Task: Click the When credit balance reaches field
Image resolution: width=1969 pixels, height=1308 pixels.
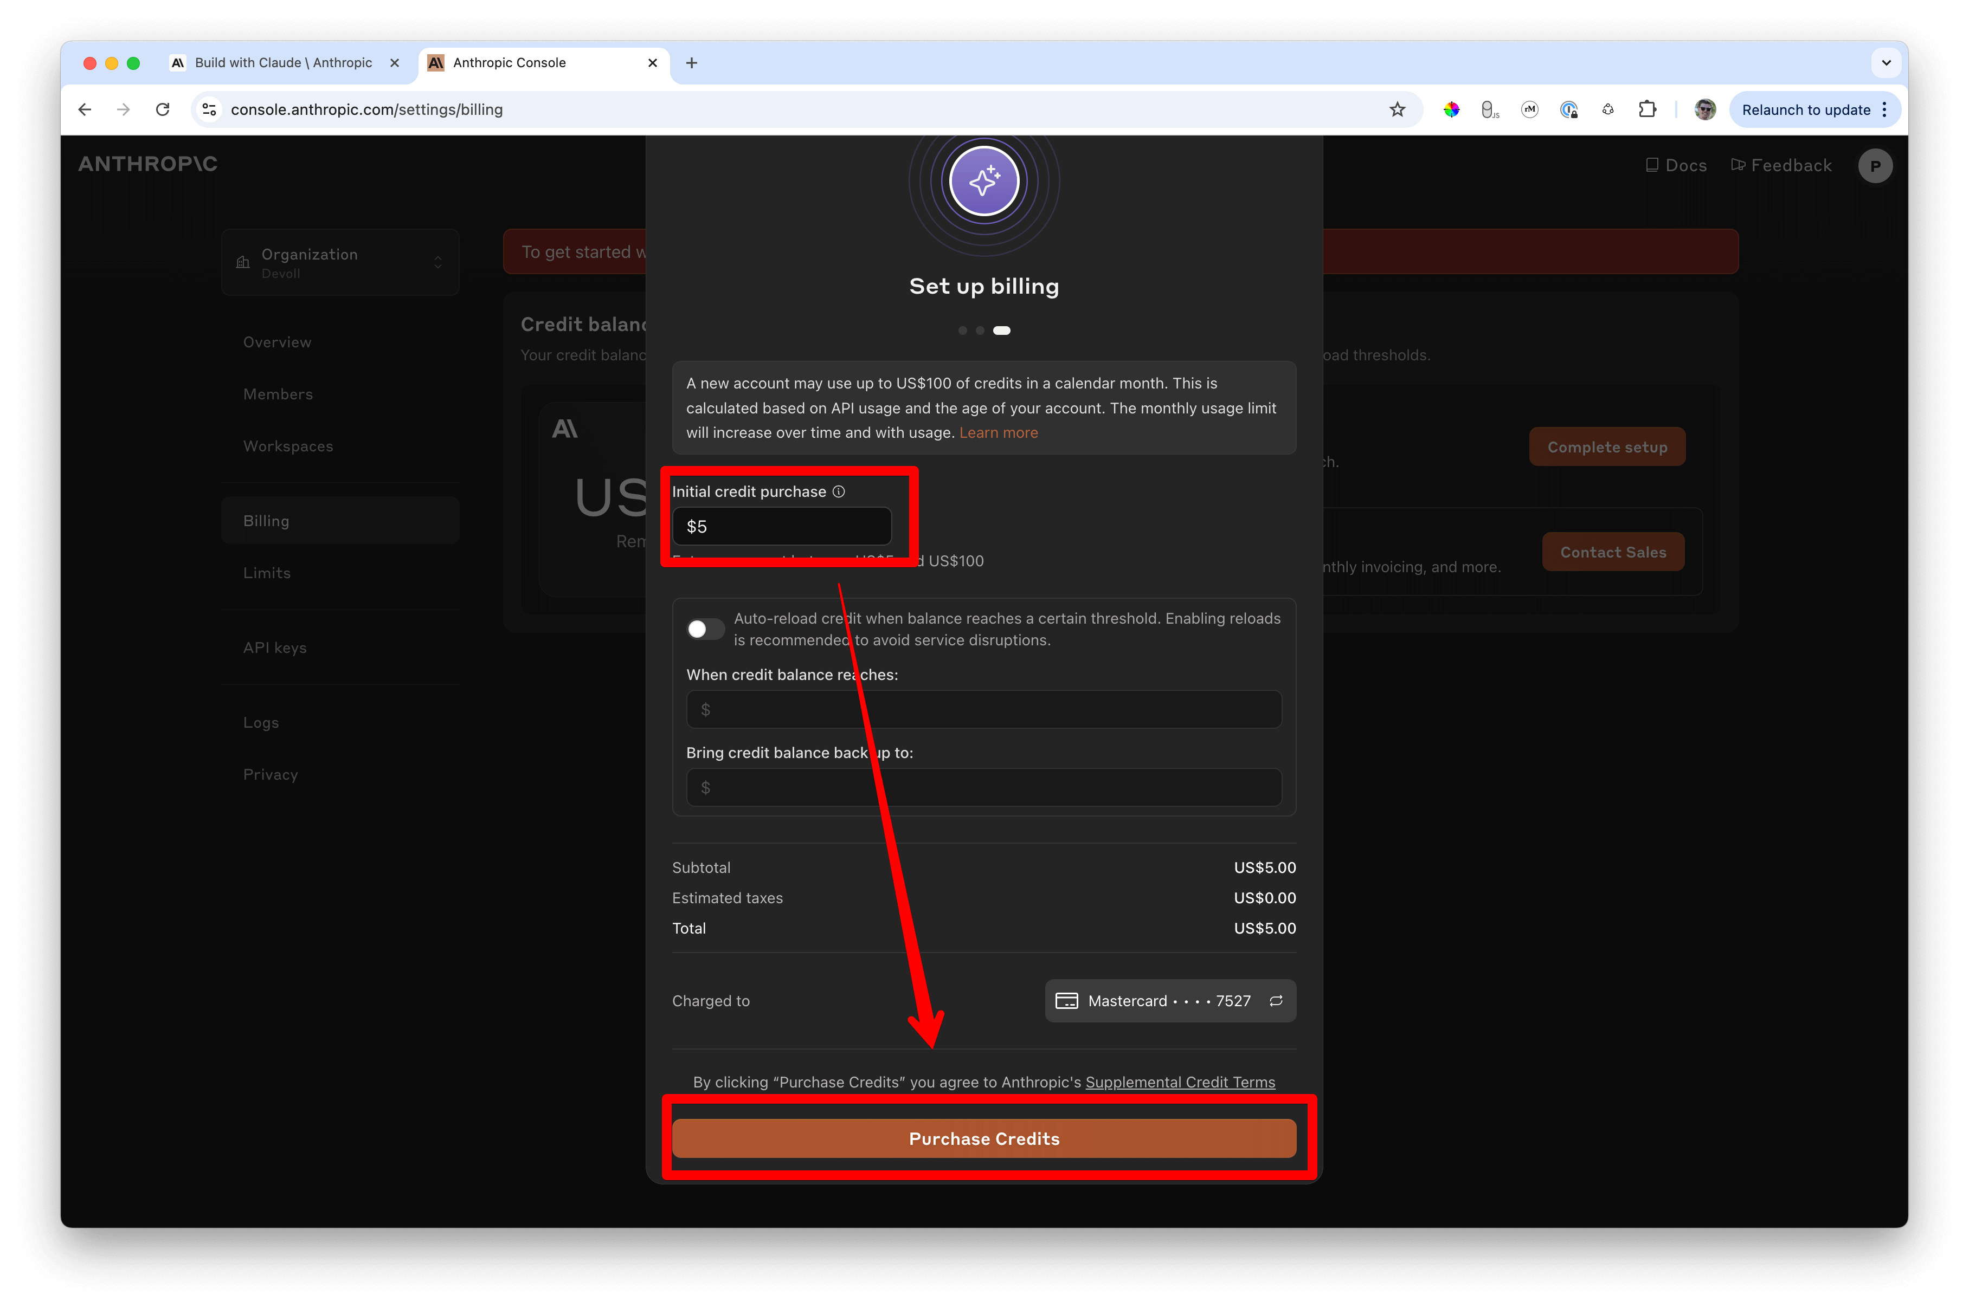Action: click(983, 709)
